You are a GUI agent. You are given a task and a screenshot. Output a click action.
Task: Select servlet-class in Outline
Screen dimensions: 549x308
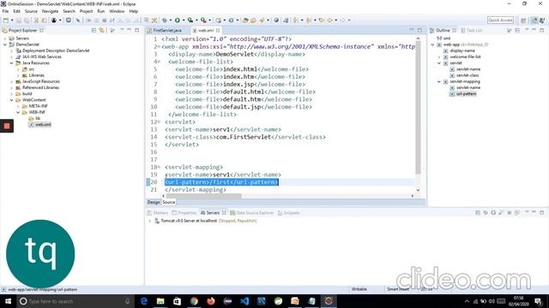click(x=468, y=75)
